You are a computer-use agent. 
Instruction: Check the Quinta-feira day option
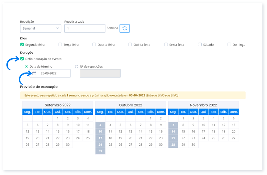(130, 44)
